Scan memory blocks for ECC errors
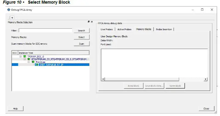Image resolution: width=220 pixels, height=116 pixels. pyautogui.click(x=81, y=44)
